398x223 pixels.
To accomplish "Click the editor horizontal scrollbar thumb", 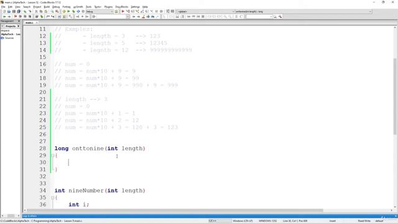I will pos(175,211).
